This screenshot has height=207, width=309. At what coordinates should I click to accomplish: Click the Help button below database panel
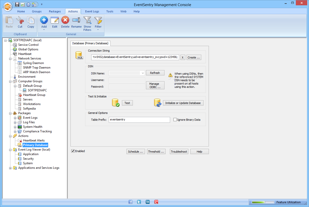click(x=199, y=152)
